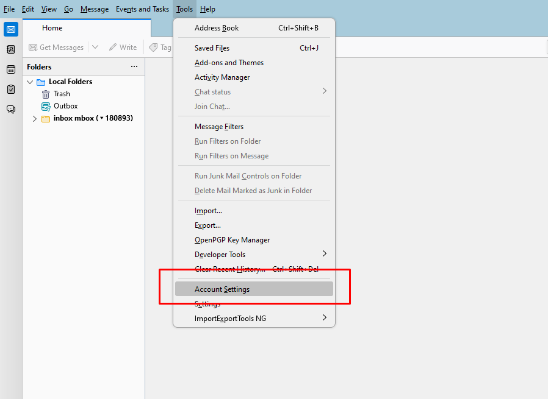Select the Outbox folder
Viewport: 548px width, 399px height.
point(65,106)
